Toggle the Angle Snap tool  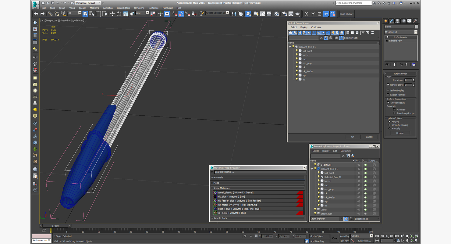[181, 14]
